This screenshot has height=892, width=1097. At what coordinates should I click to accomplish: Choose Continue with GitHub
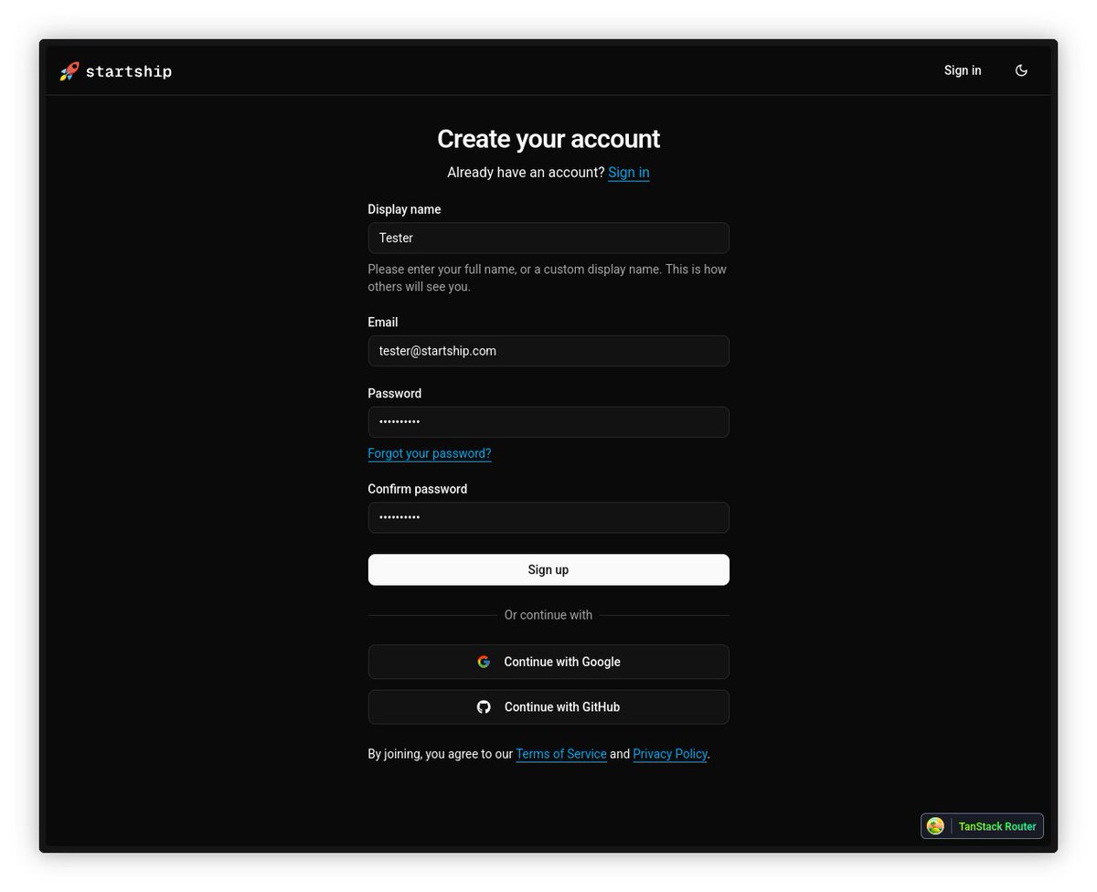[x=548, y=706]
